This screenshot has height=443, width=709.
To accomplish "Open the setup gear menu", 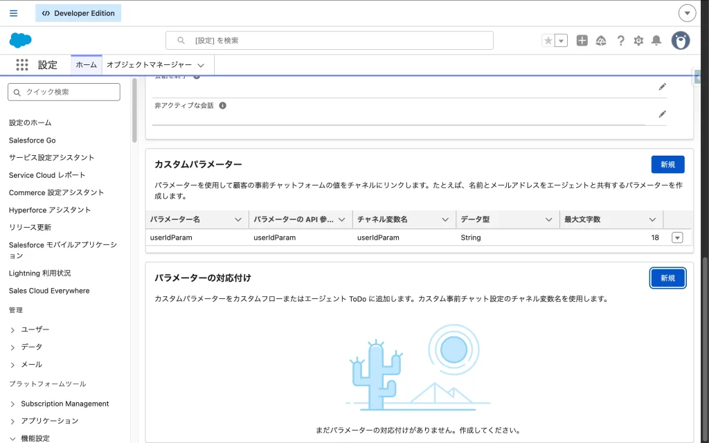I will [x=638, y=41].
